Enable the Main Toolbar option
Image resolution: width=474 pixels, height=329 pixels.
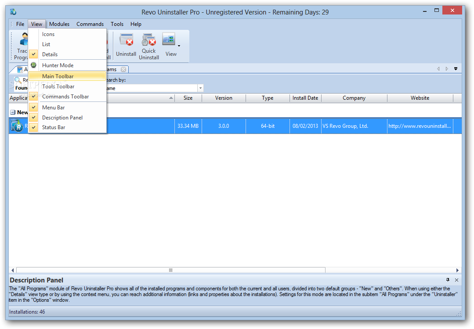click(67, 76)
